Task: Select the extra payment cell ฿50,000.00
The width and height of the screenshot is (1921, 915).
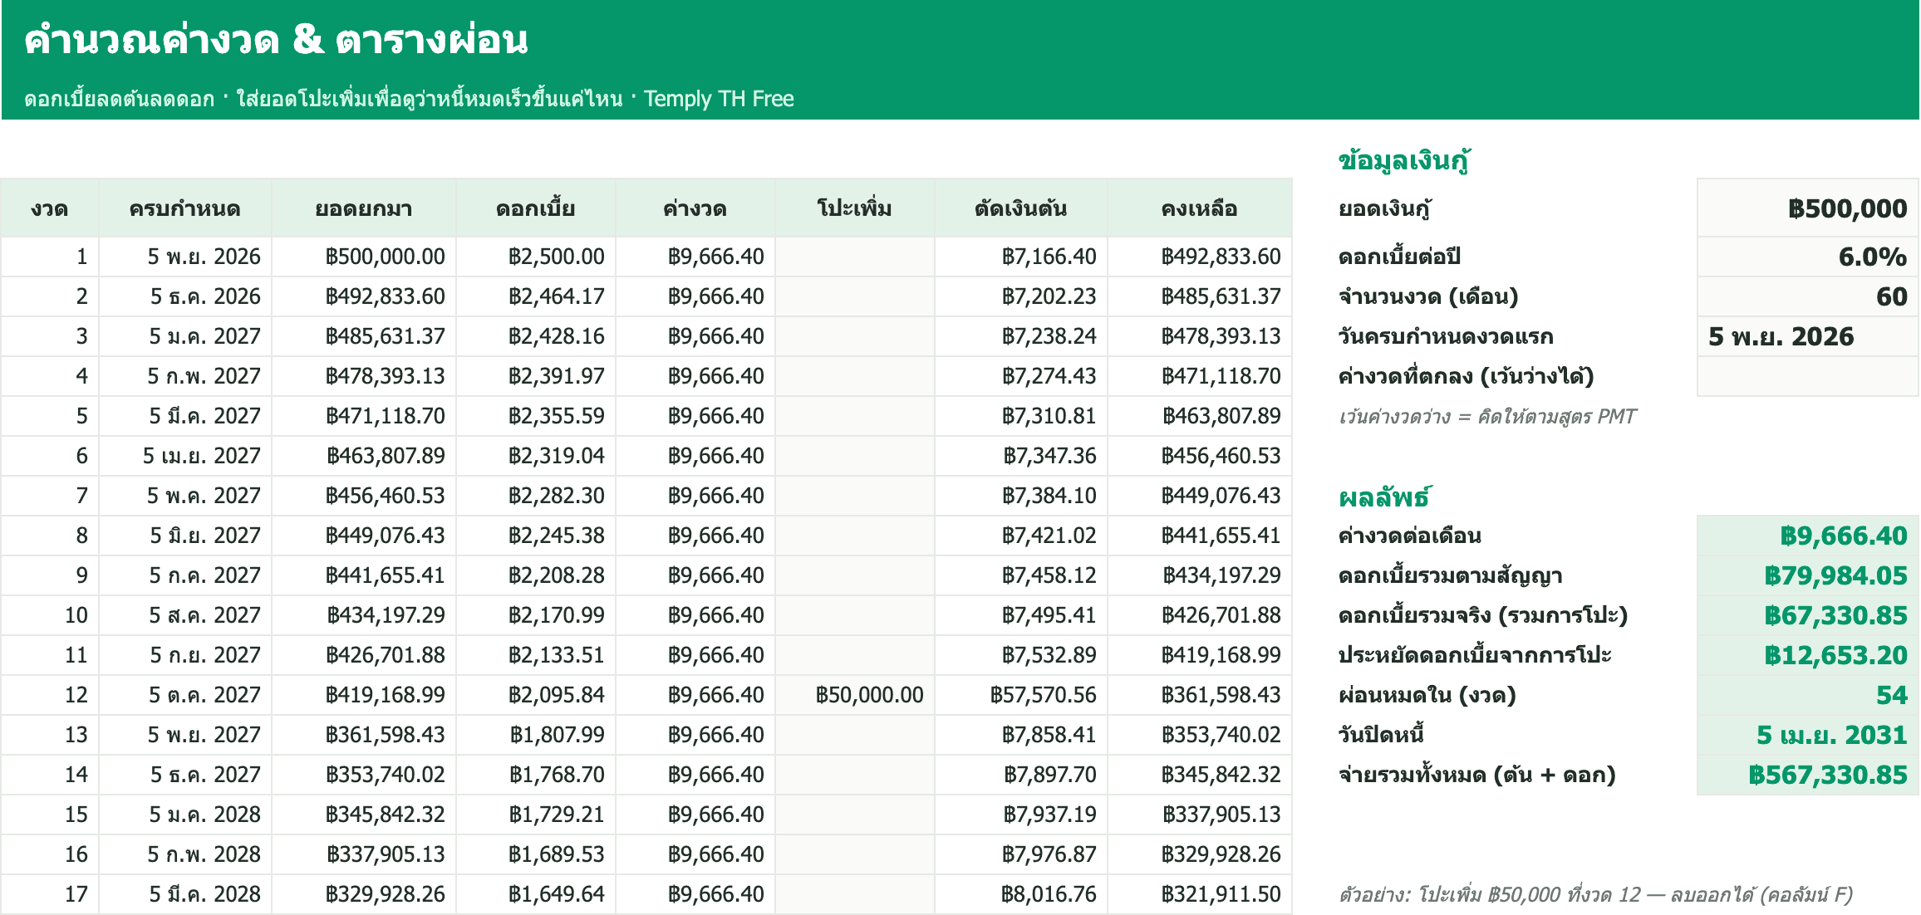Action: pos(854,695)
